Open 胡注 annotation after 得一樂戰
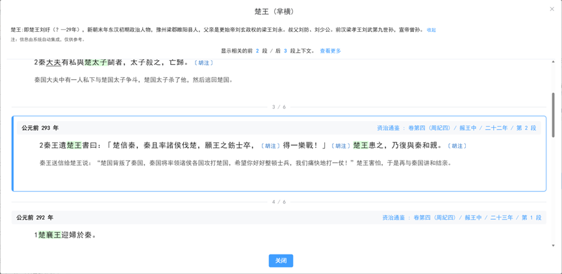 click(340, 146)
